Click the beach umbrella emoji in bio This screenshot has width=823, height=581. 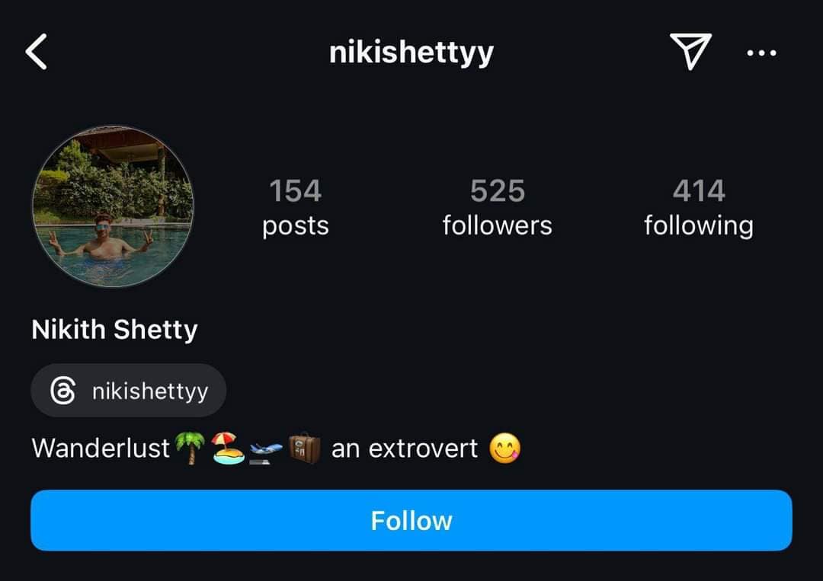pyautogui.click(x=228, y=449)
